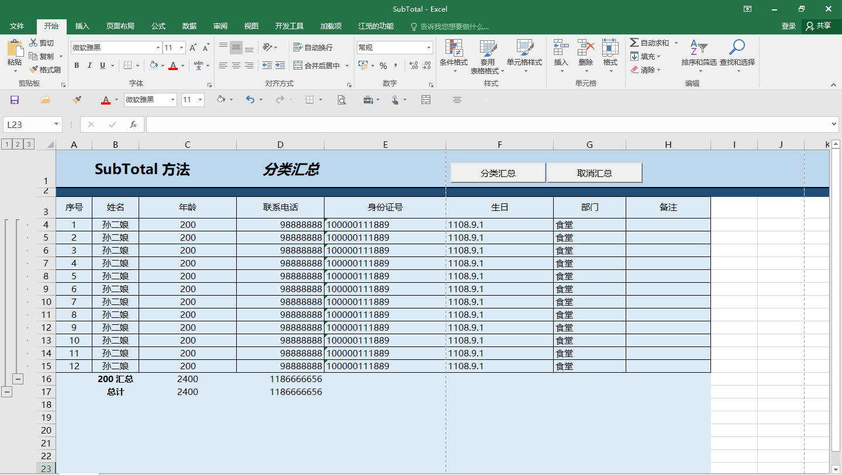
Task: Toggle Italic formatting
Action: 89,65
